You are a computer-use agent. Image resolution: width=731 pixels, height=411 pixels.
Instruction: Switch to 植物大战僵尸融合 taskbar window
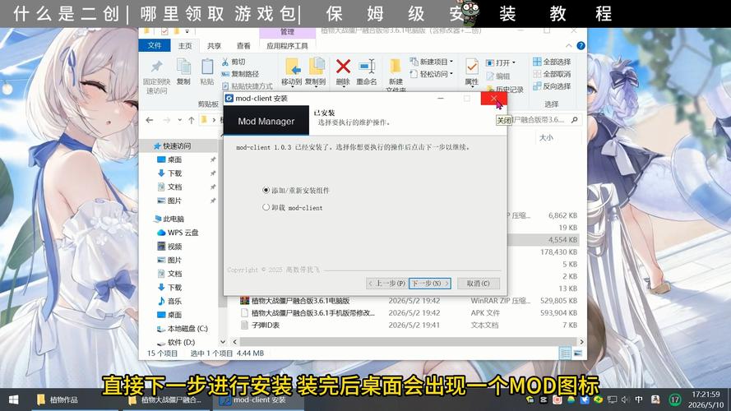(167, 399)
